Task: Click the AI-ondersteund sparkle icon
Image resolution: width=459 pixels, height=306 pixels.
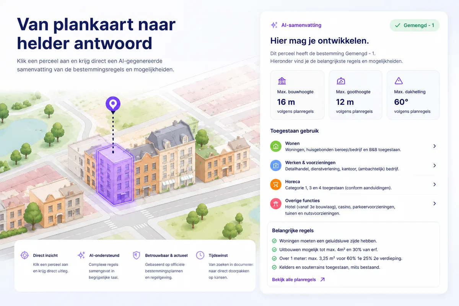Action: 81,255
